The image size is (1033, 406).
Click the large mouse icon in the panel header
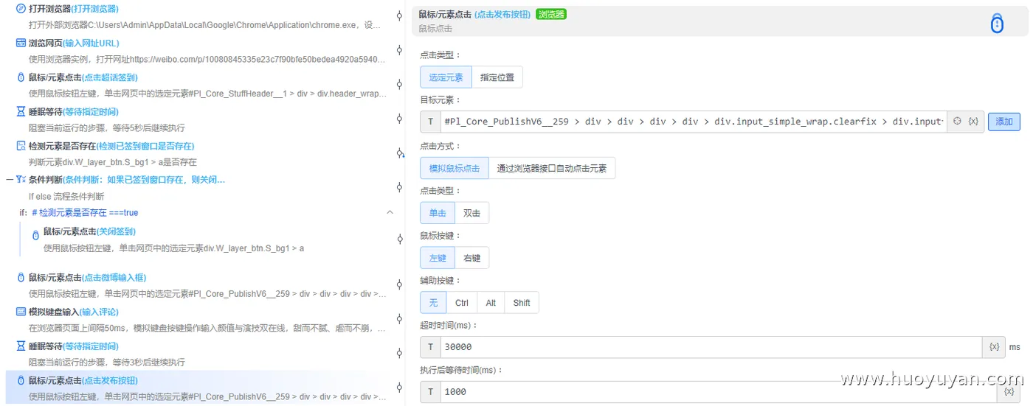click(997, 24)
